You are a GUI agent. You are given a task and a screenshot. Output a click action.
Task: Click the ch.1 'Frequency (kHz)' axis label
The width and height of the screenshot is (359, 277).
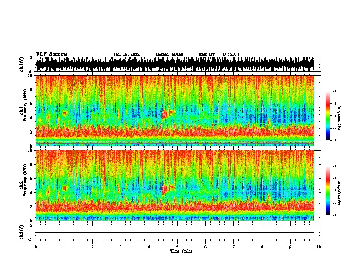[x=25, y=105]
